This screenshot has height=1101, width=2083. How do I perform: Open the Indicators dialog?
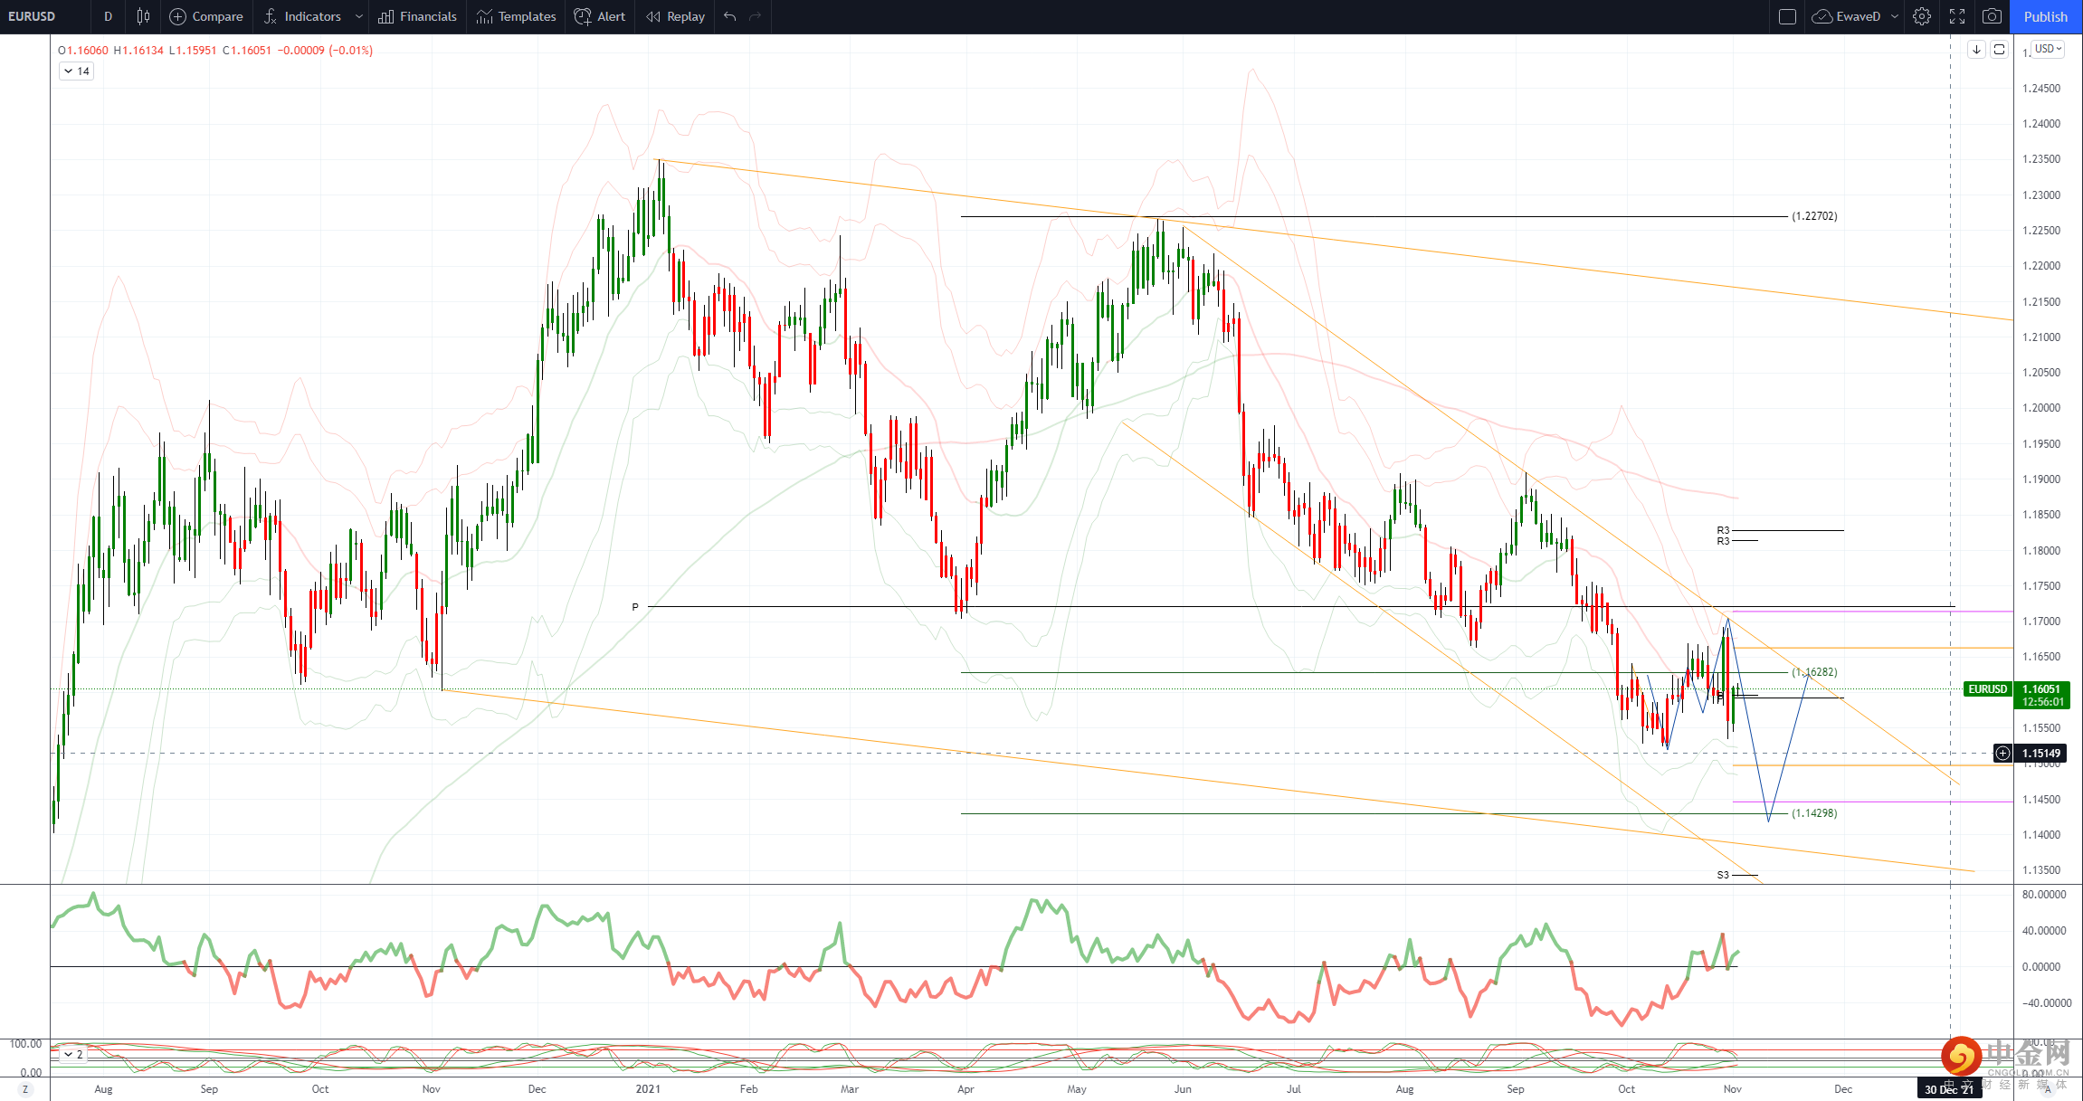pos(302,16)
